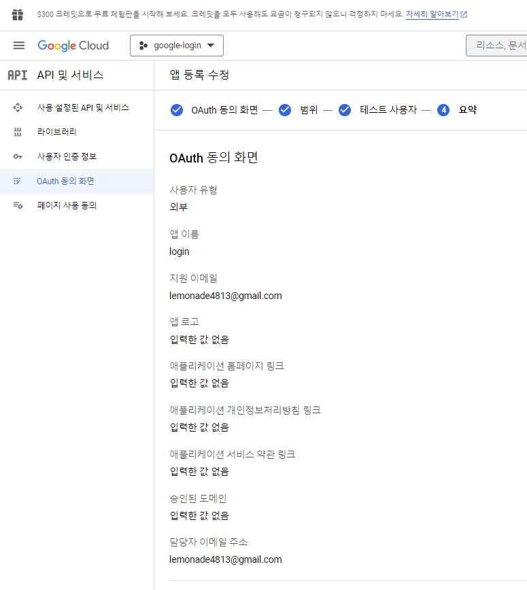Go to the 범위 step

click(309, 110)
